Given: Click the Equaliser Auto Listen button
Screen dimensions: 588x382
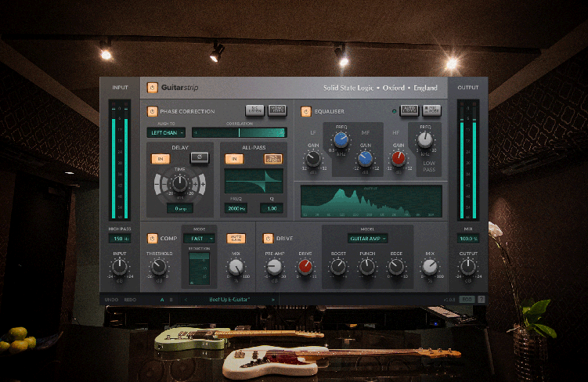Looking at the screenshot, I should tap(409, 110).
